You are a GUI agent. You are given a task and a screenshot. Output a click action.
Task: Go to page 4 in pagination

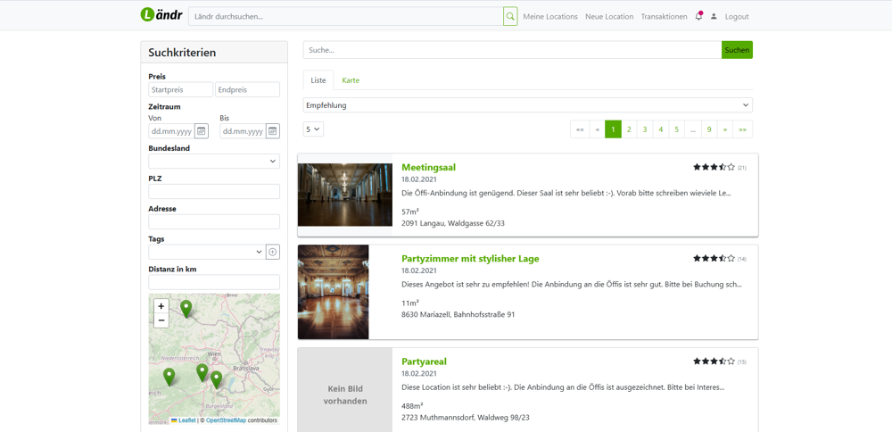coord(660,129)
